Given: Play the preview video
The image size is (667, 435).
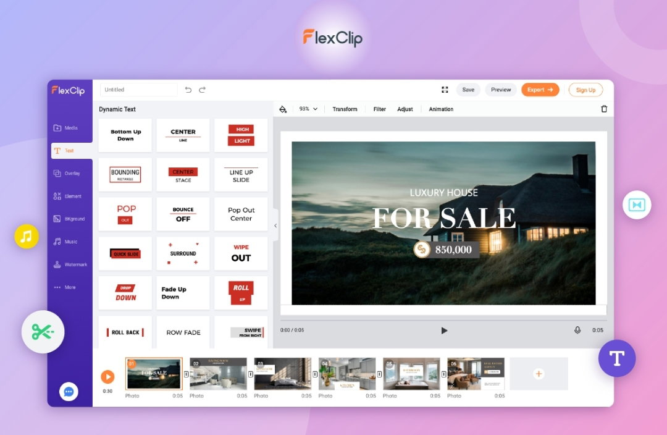Looking at the screenshot, I should click(x=444, y=331).
